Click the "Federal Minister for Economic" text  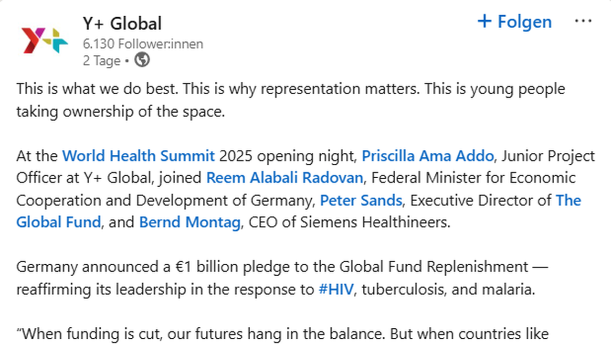[474, 178]
